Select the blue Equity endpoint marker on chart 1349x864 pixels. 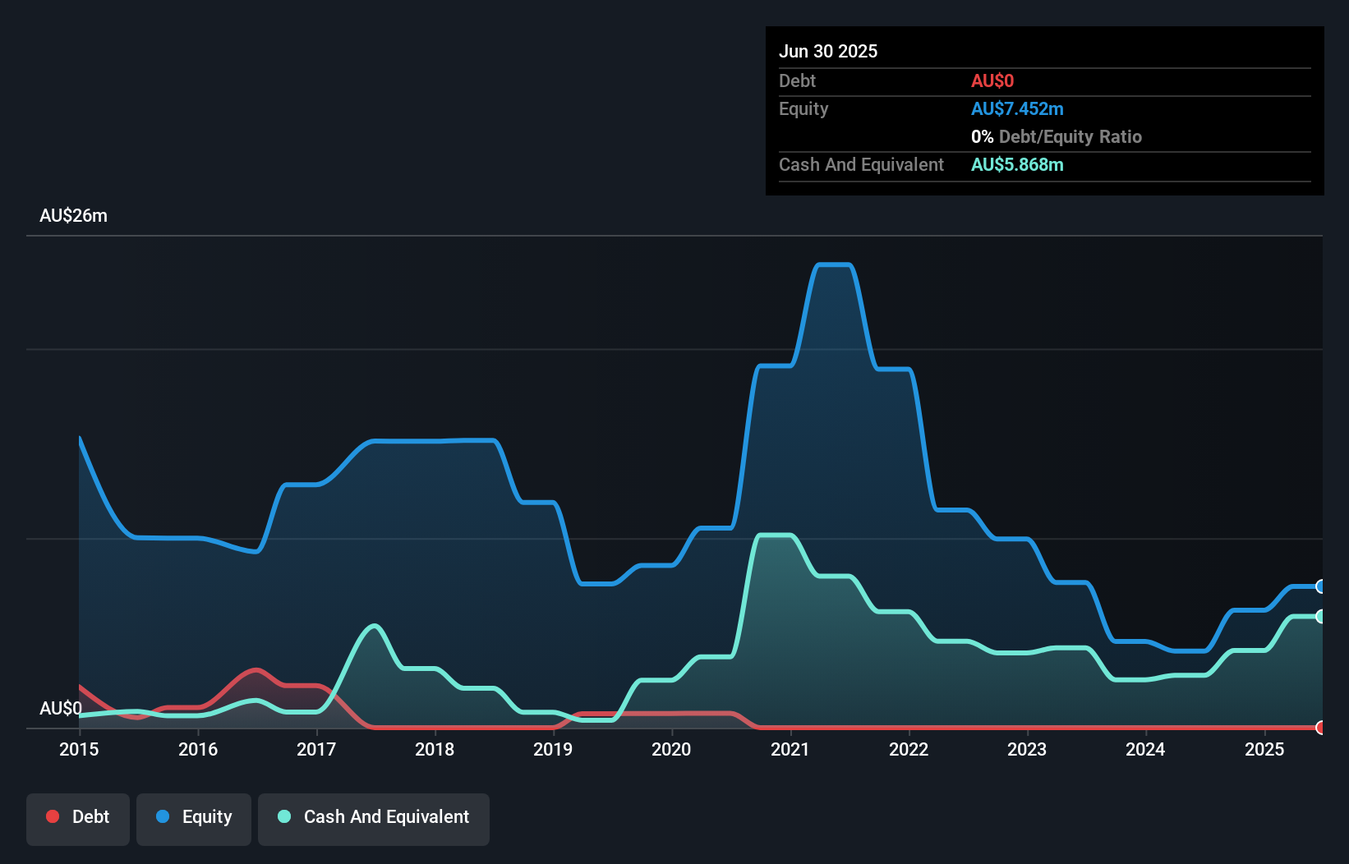(1319, 586)
